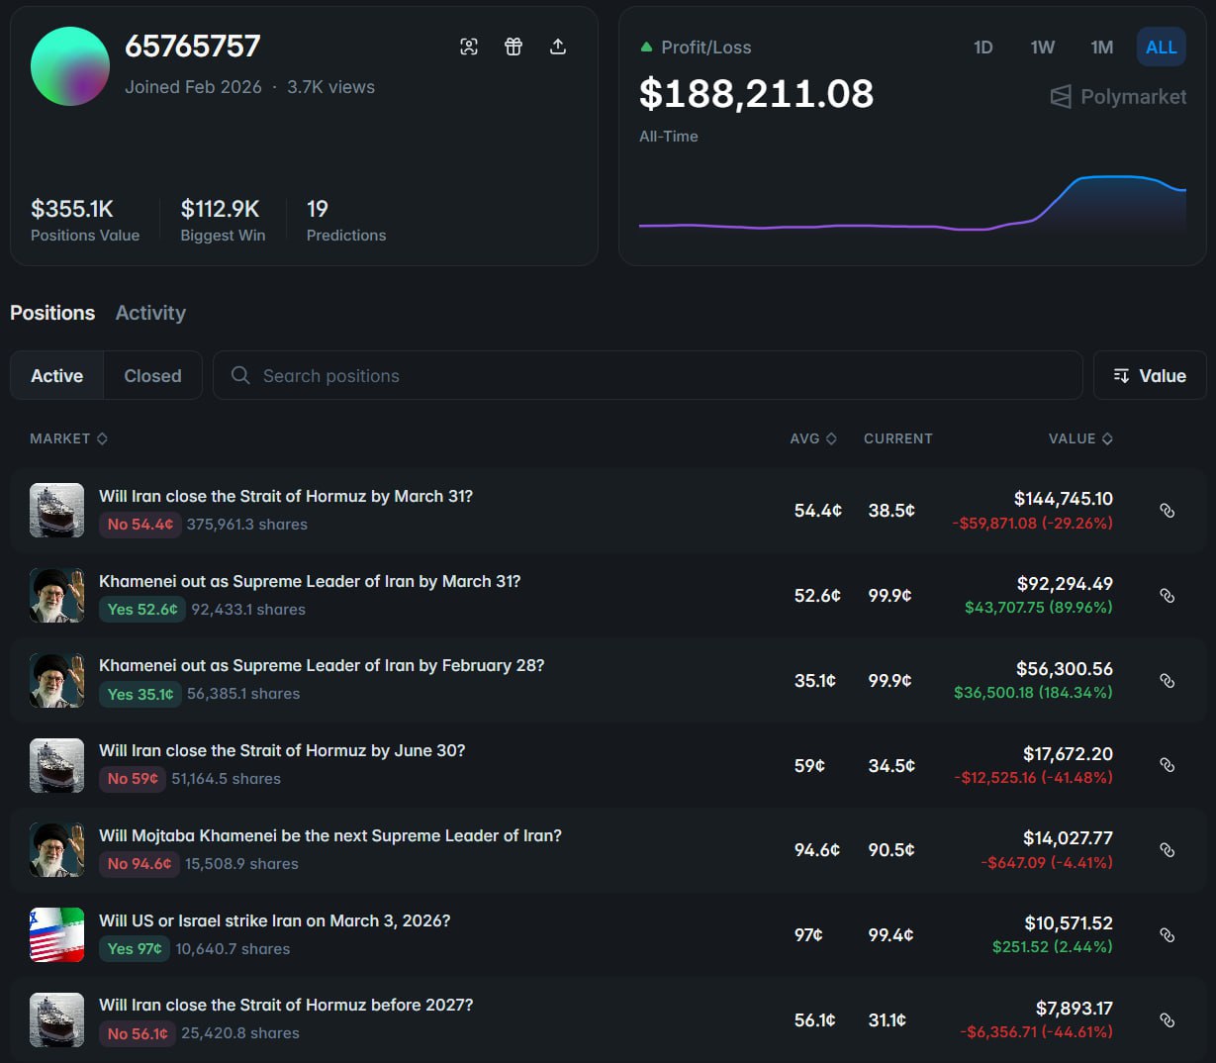Switch to the Activity tab
This screenshot has width=1216, height=1063.
(x=150, y=313)
